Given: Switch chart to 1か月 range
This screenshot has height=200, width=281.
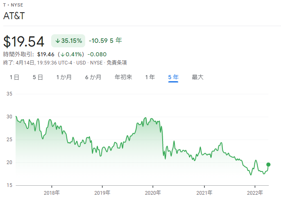Looking at the screenshot, I should [64, 77].
